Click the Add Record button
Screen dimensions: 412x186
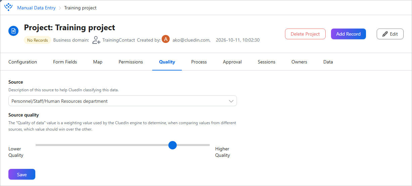[x=348, y=34]
